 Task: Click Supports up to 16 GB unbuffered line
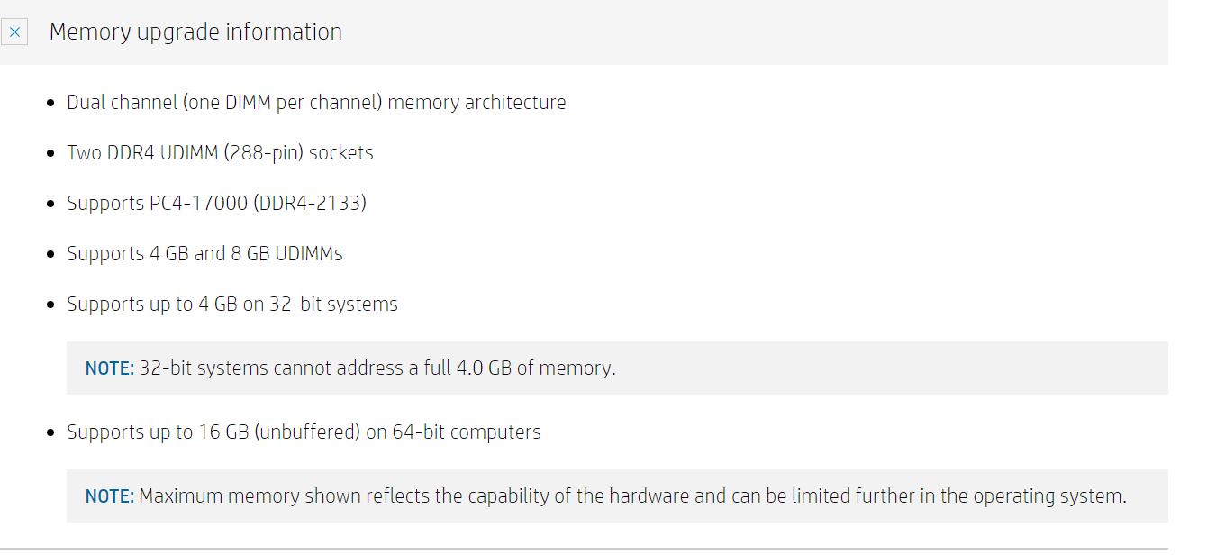pos(304,432)
